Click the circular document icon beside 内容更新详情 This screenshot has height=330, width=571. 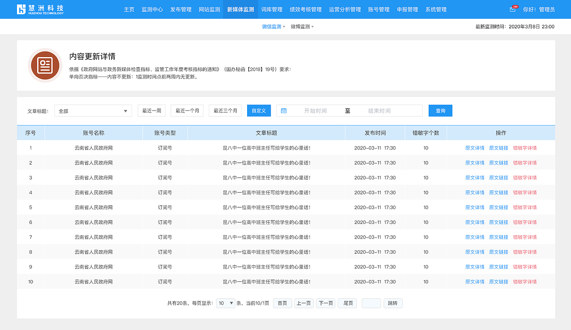coord(45,65)
